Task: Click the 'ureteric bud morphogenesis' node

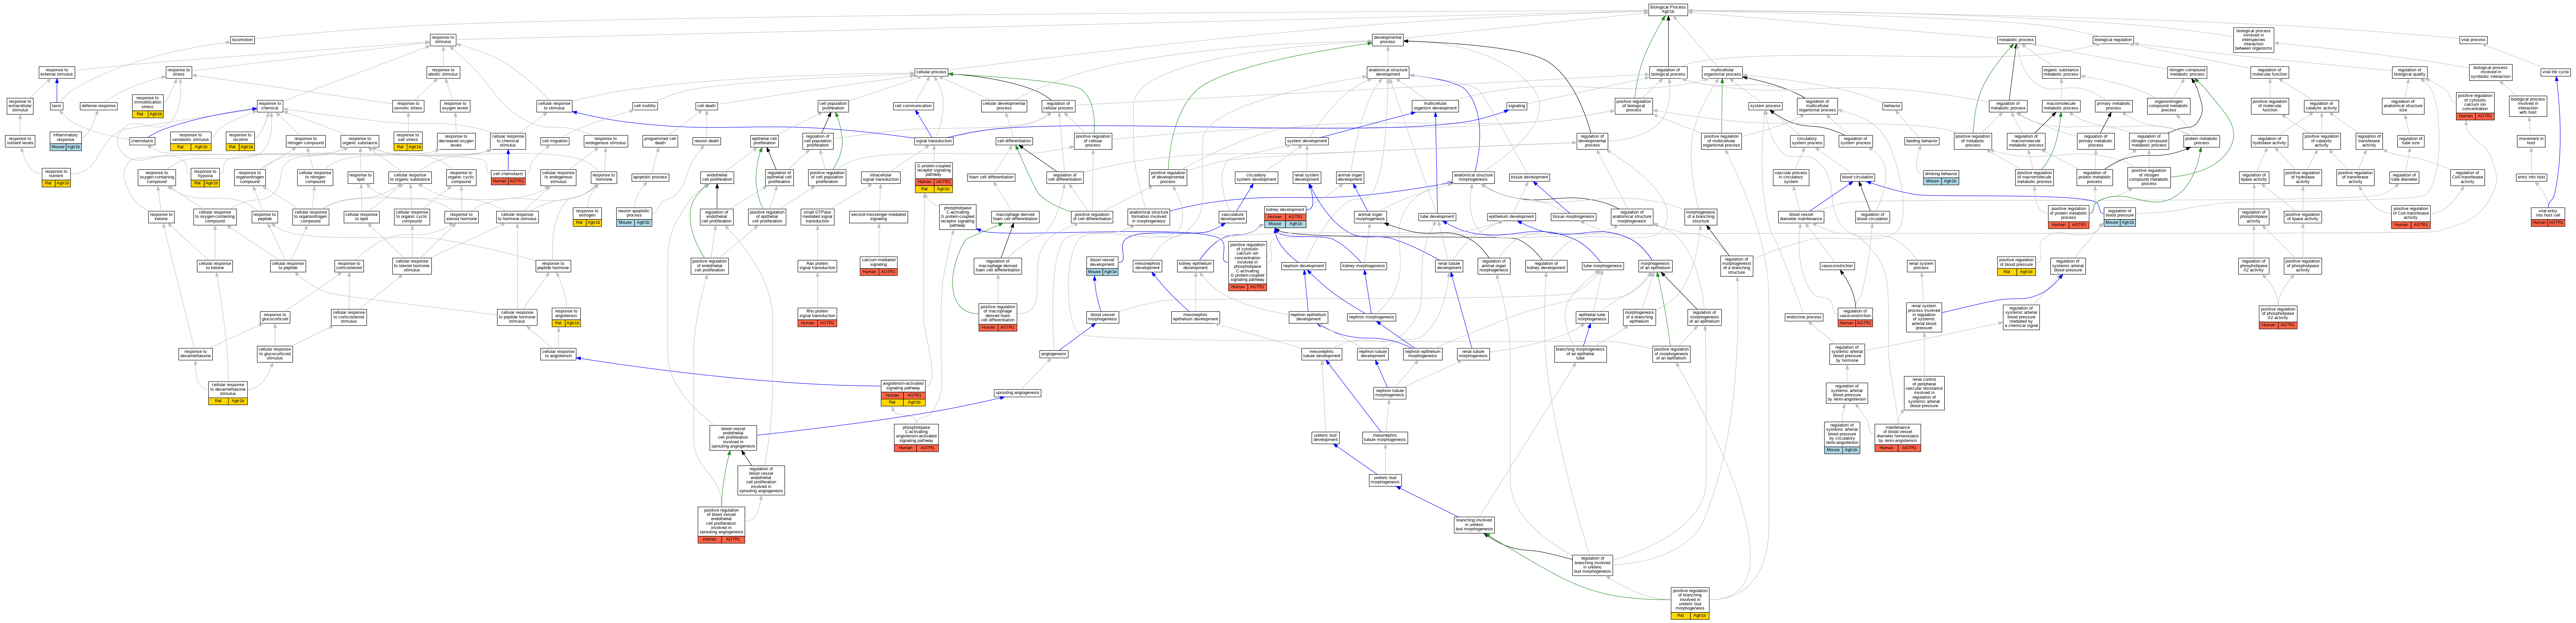Action: pos(1385,480)
